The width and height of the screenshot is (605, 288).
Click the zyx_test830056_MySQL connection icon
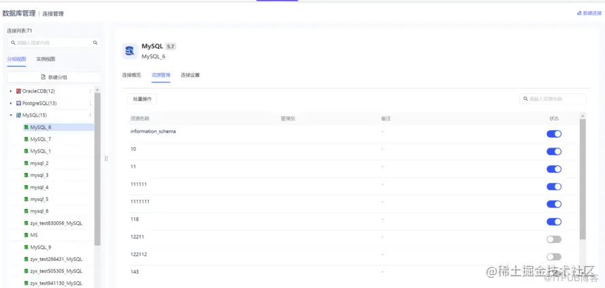click(x=27, y=223)
